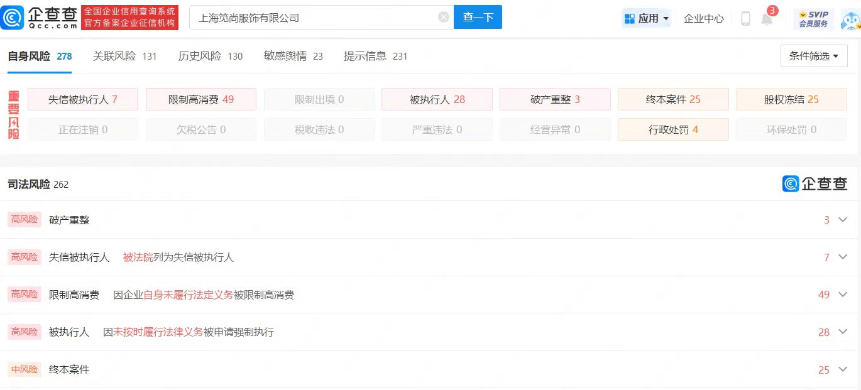The width and height of the screenshot is (861, 390).
Task: Click the count 49 in 限制高消费 row
Action: click(x=824, y=295)
